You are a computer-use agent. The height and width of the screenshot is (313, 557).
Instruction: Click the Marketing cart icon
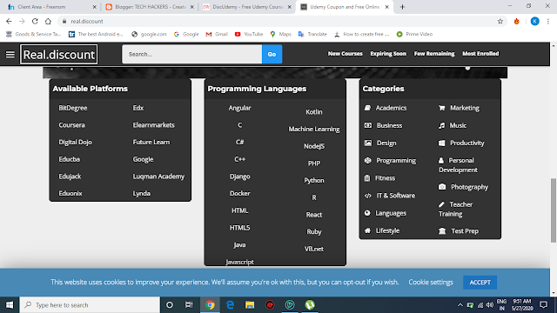pos(442,108)
